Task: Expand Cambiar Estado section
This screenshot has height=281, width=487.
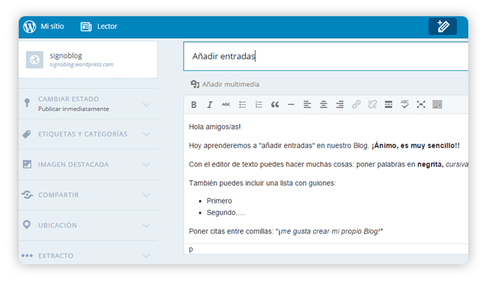Action: 88,104
